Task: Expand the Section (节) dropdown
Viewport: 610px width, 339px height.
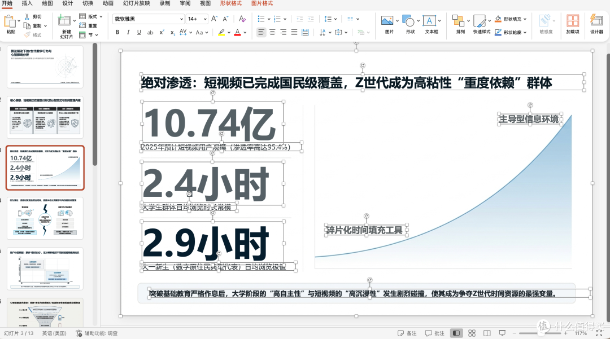Action: [x=97, y=35]
